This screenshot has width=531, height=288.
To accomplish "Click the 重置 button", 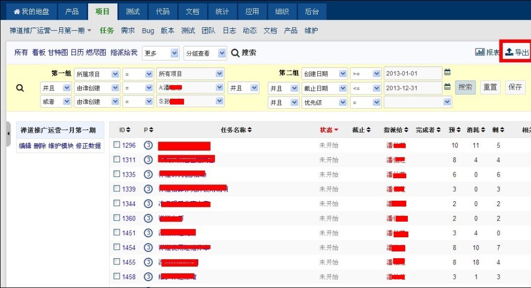I will [490, 87].
